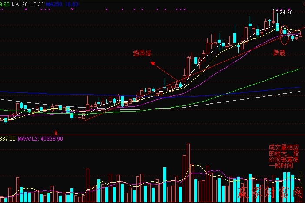305x203 pixels.
Task: Click the green 9.93 value at top-left
Action: (4, 3)
